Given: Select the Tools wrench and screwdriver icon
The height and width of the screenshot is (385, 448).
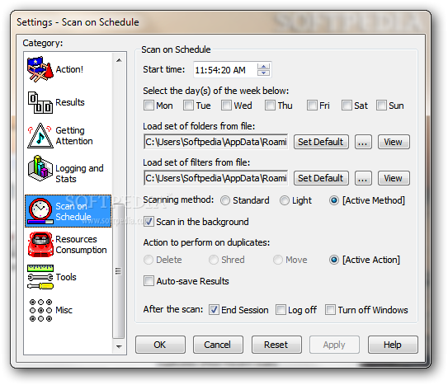Looking at the screenshot, I should (40, 277).
